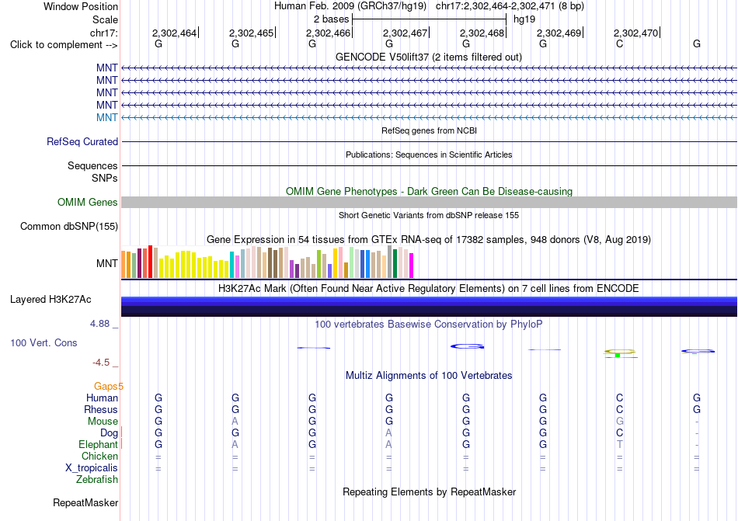Viewport: 738px width, 521px height.
Task: Click the 'X_tropicalis' species row label
Action: (x=92, y=468)
